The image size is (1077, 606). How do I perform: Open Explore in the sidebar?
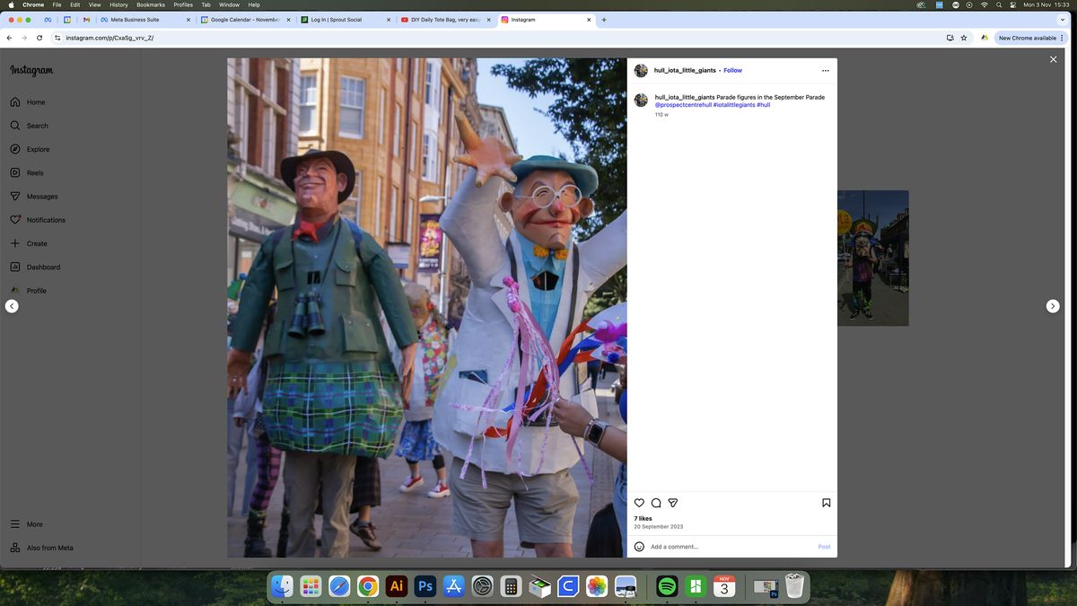[x=38, y=149]
